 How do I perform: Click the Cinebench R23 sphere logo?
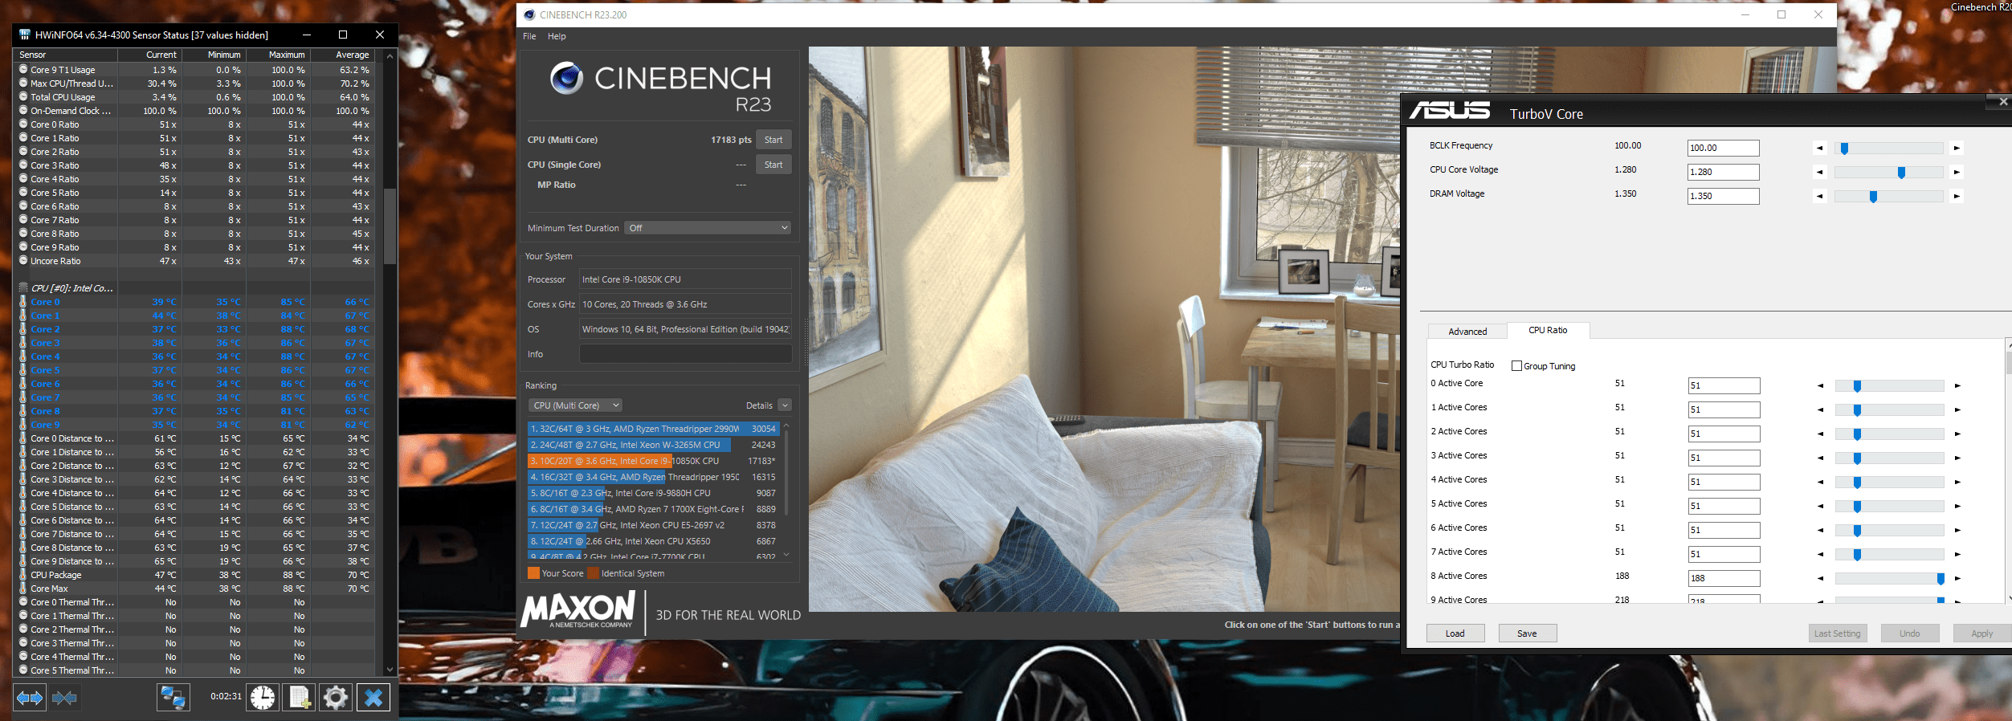566,78
